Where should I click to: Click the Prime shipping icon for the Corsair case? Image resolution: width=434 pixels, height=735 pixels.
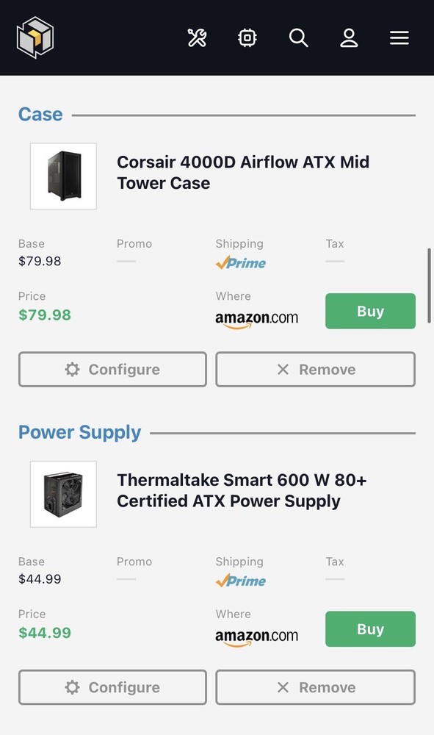pyautogui.click(x=240, y=262)
